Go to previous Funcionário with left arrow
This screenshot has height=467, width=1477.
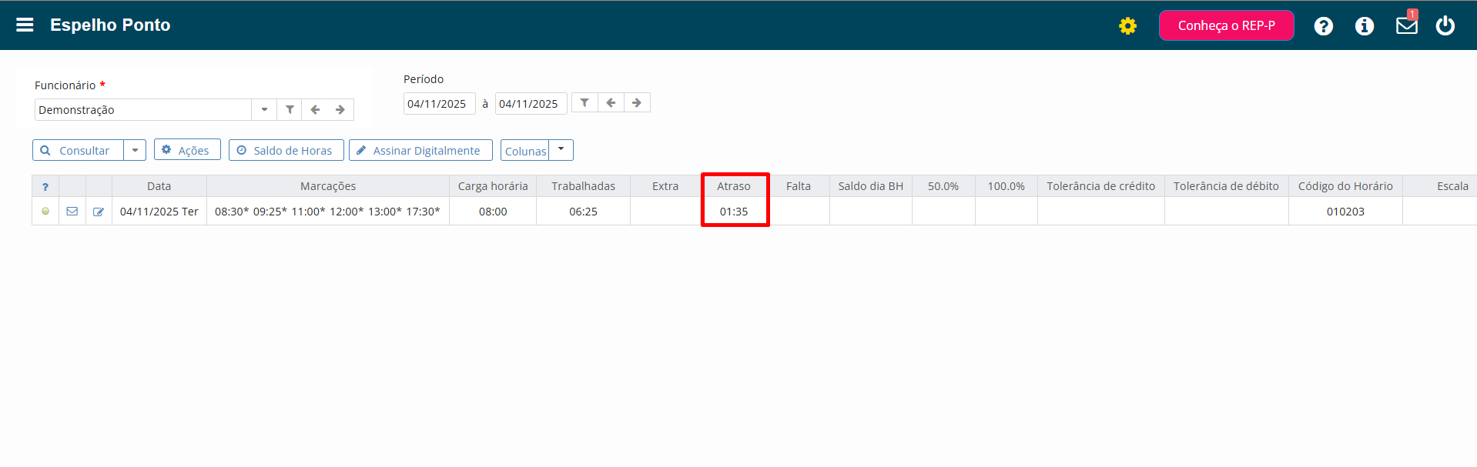(x=315, y=109)
